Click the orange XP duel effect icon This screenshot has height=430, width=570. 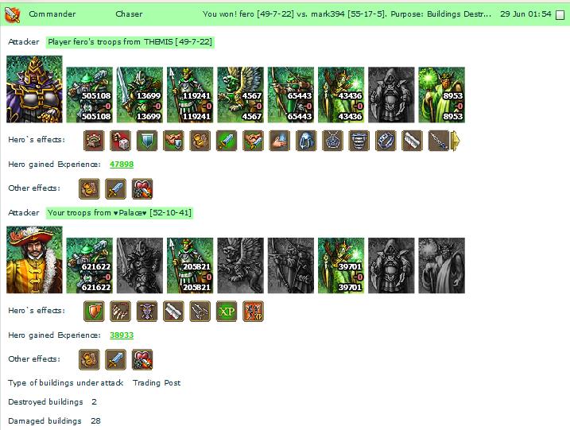253,312
